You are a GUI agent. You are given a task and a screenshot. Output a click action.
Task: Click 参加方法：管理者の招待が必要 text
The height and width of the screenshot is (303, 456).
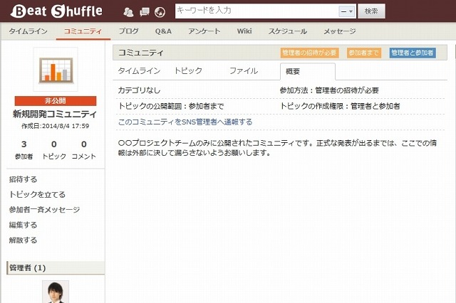tap(329, 90)
